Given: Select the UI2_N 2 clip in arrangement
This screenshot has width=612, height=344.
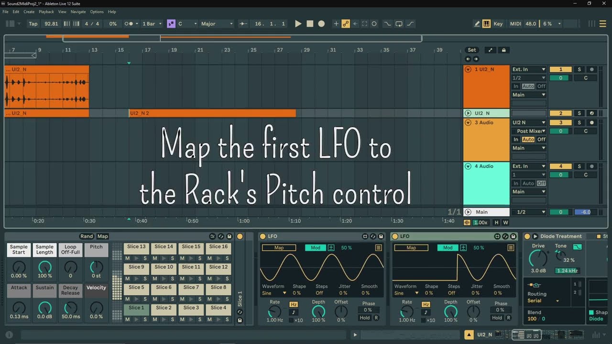Looking at the screenshot, I should tap(212, 113).
